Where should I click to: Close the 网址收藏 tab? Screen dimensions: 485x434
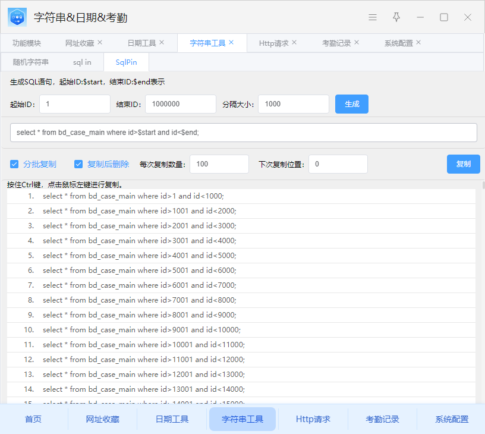point(100,42)
